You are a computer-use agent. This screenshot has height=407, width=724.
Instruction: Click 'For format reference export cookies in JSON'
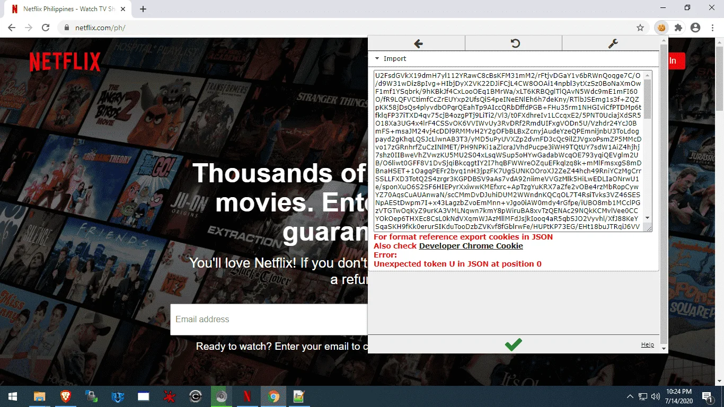463,237
